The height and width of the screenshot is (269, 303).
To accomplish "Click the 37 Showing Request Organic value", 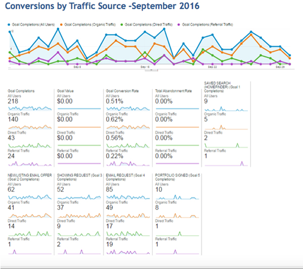I will point(61,208).
